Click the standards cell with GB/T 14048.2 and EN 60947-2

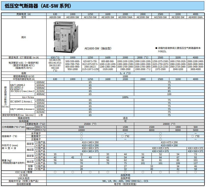click(x=22, y=88)
